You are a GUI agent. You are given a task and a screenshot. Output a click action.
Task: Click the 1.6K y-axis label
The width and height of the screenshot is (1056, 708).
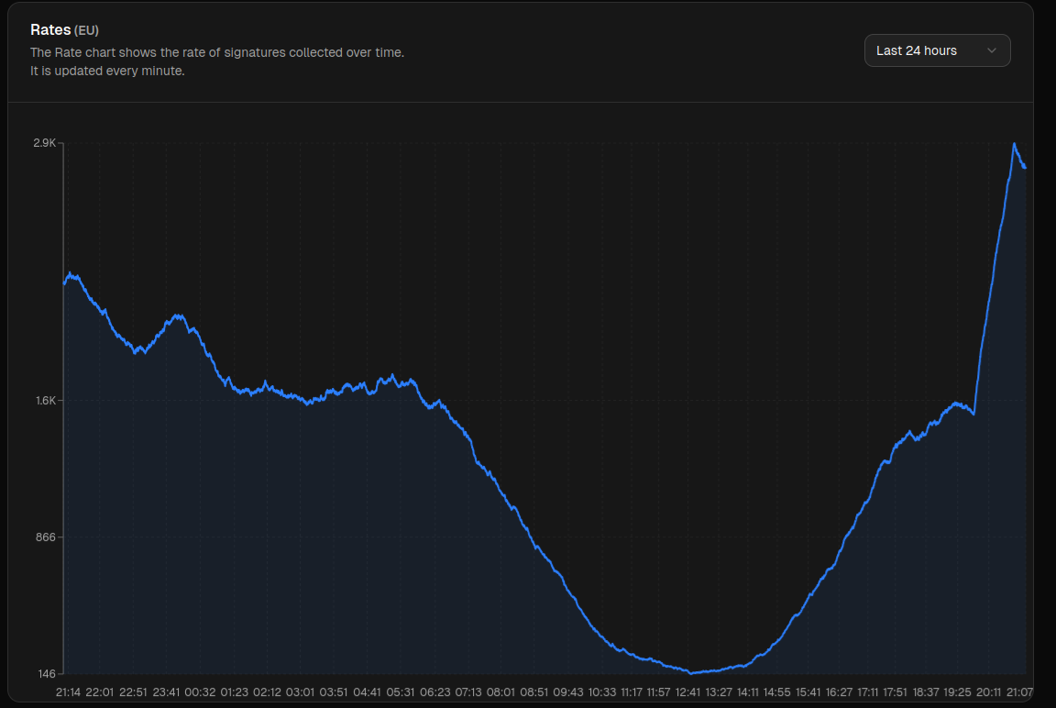pyautogui.click(x=45, y=400)
